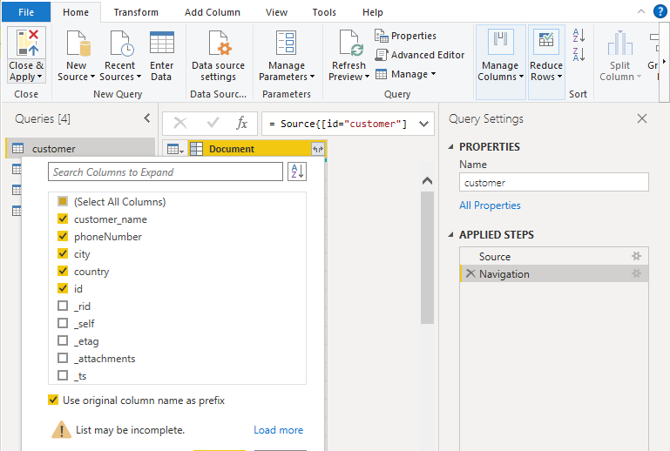Open the Manage query dropdown

405,74
